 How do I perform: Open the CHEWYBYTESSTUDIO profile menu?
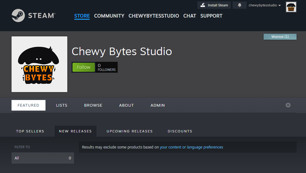click(x=153, y=16)
